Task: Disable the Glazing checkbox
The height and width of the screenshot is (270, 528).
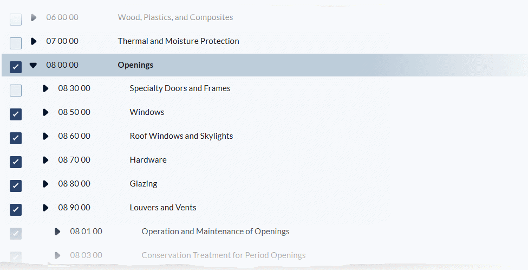Action: pyautogui.click(x=16, y=186)
